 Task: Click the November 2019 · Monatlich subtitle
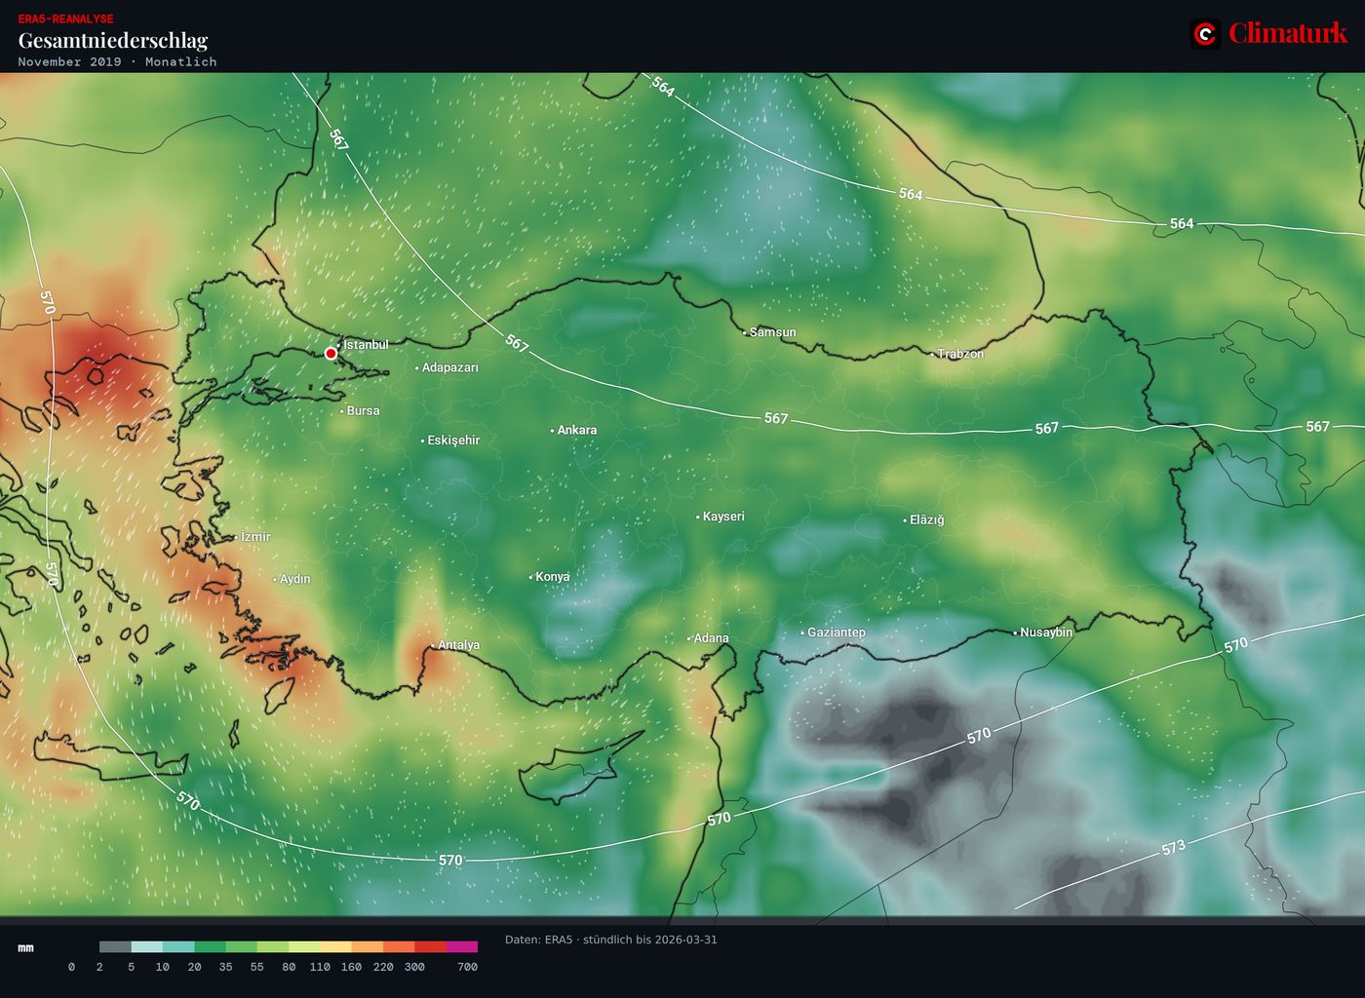[x=117, y=61]
